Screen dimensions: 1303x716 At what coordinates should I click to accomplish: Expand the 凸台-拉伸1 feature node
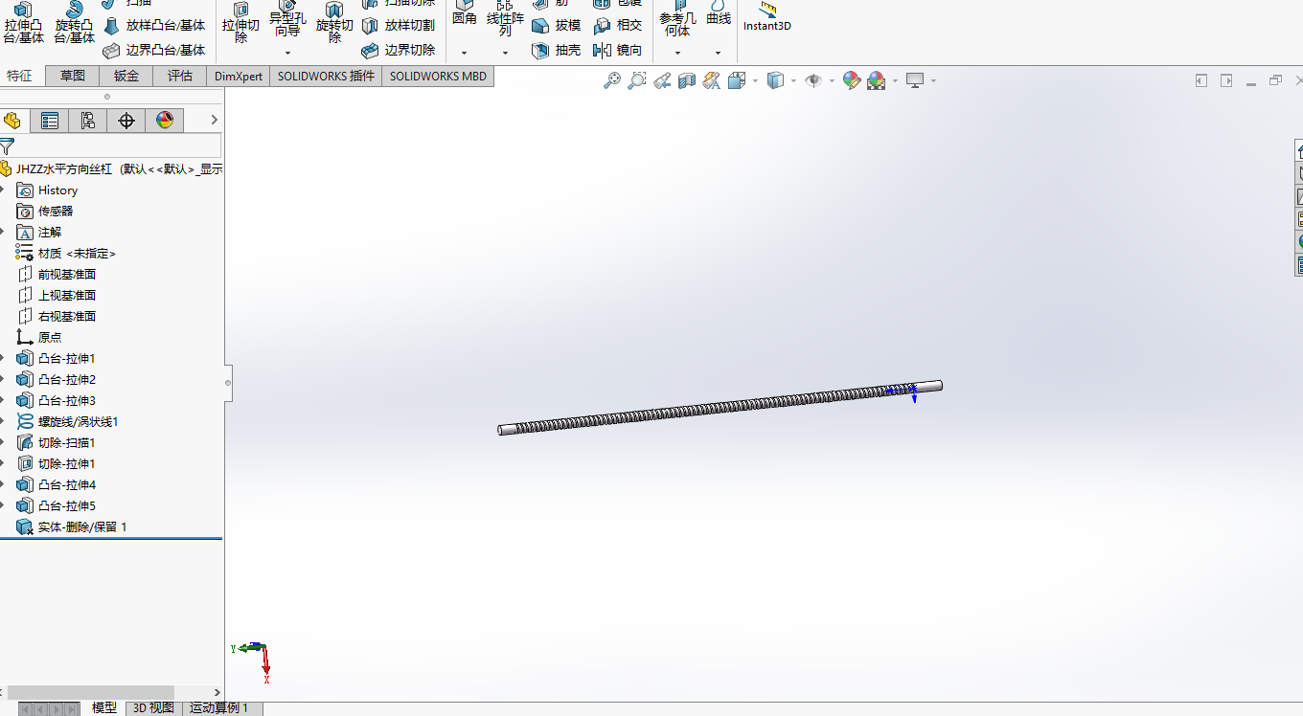click(x=3, y=358)
